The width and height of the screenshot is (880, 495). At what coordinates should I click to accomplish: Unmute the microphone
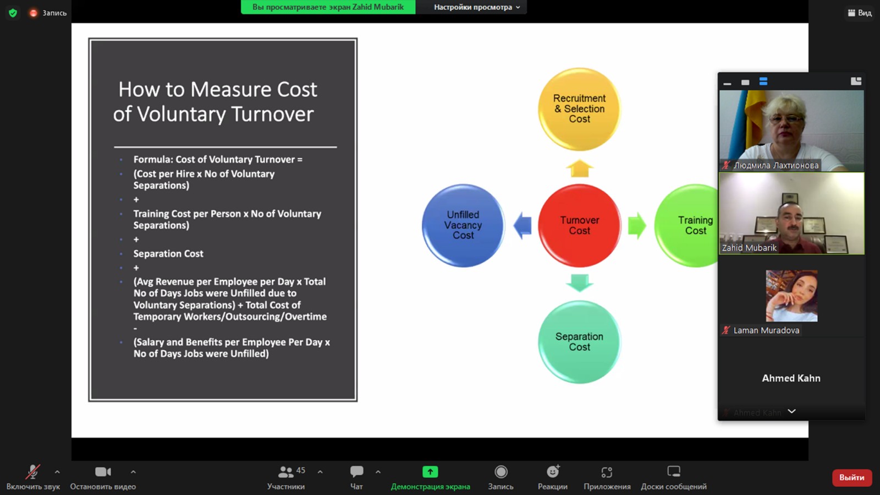[32, 477]
